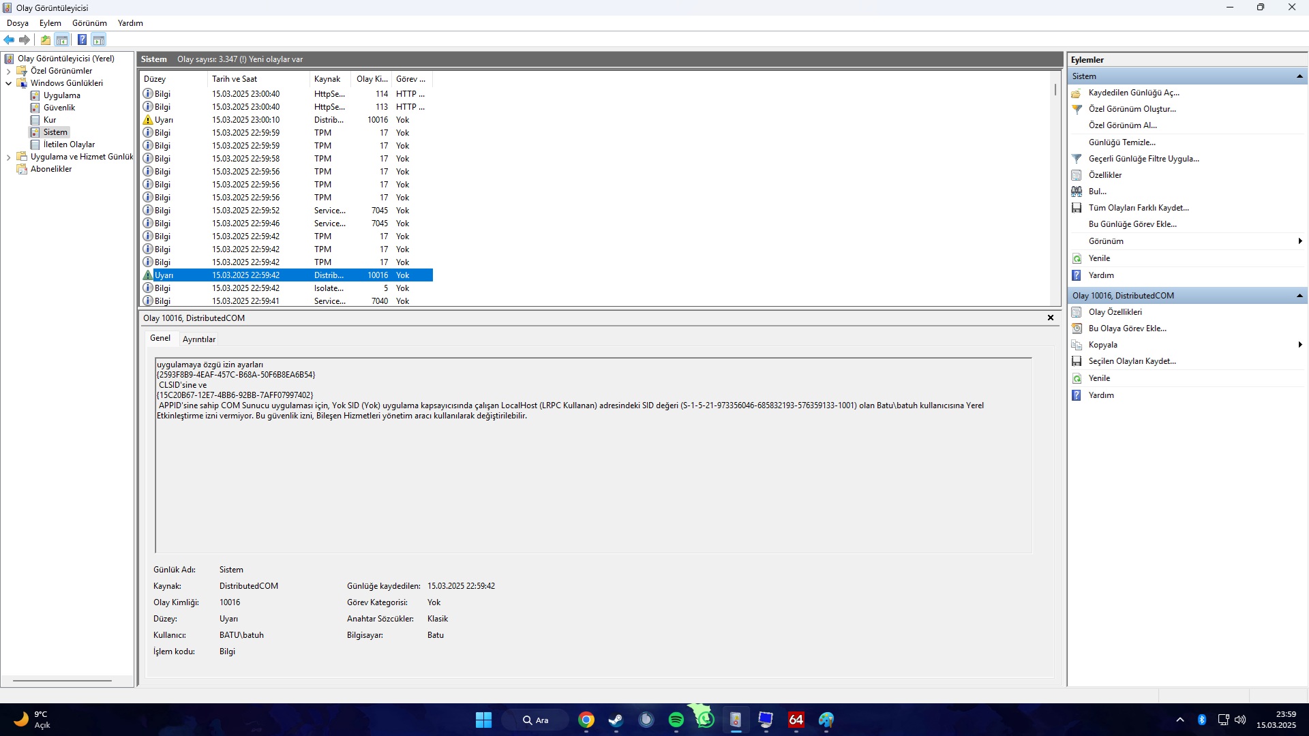1309x736 pixels.
Task: Collapse the Sistem actions section
Action: point(1299,76)
